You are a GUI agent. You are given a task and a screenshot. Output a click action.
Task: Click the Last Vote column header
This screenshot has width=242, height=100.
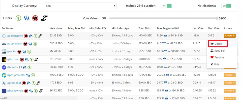198,28
